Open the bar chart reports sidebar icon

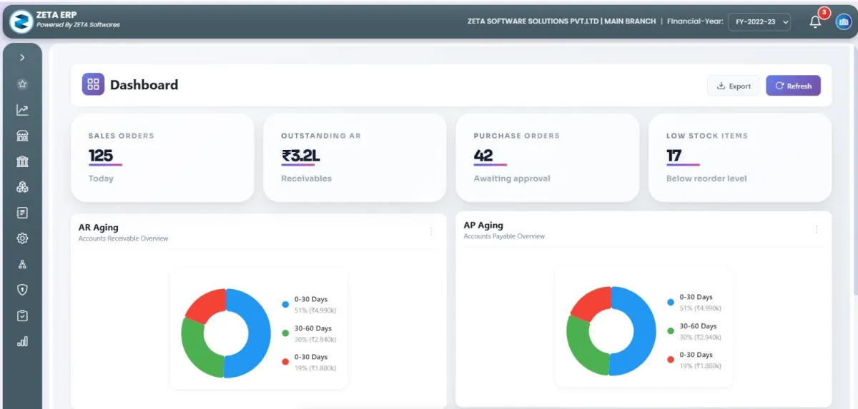coord(22,341)
